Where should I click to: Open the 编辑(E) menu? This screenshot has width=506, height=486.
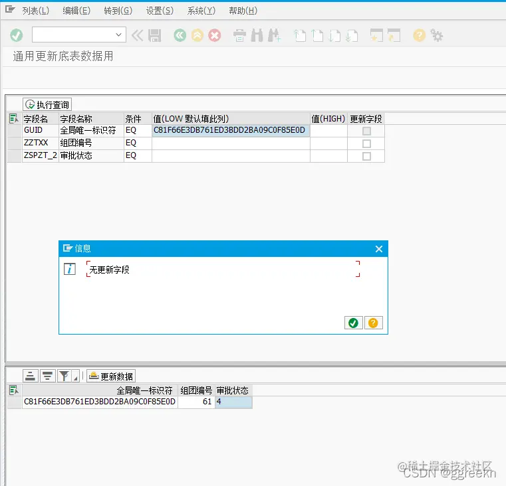76,11
